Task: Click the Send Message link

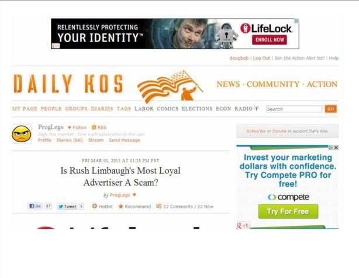Action: coord(125,140)
